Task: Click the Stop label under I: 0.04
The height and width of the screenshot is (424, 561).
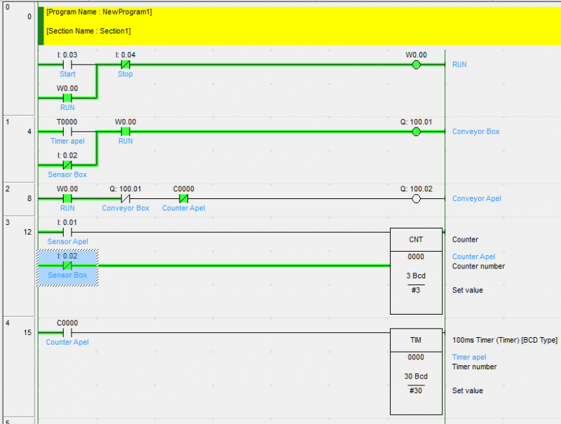Action: (x=126, y=74)
